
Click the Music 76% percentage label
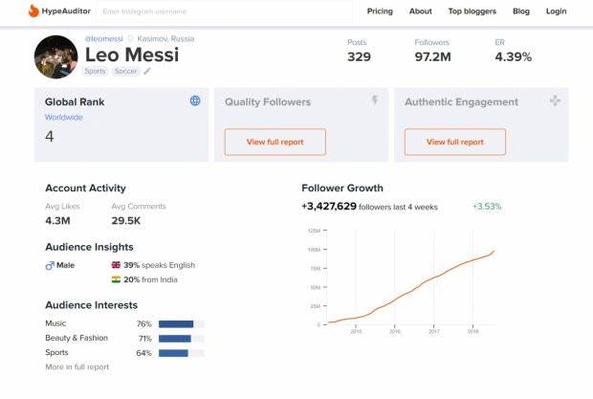click(143, 324)
